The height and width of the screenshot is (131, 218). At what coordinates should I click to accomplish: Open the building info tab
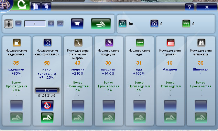[36, 7]
